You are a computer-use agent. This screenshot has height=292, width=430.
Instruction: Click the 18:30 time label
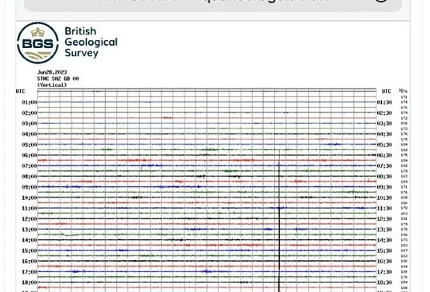pos(385,282)
